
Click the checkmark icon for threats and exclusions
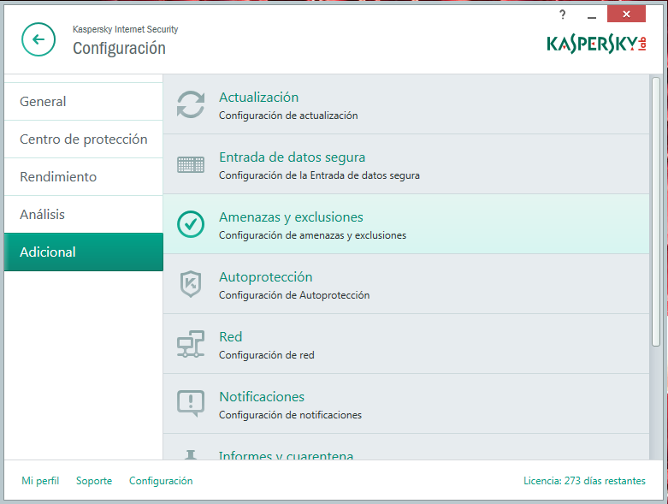point(191,224)
